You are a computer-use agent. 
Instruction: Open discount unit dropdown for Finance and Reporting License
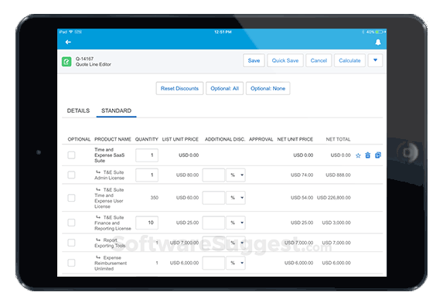pyautogui.click(x=236, y=223)
